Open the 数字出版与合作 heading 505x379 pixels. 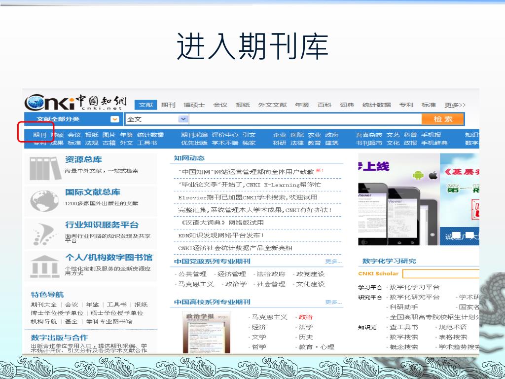coord(59,338)
